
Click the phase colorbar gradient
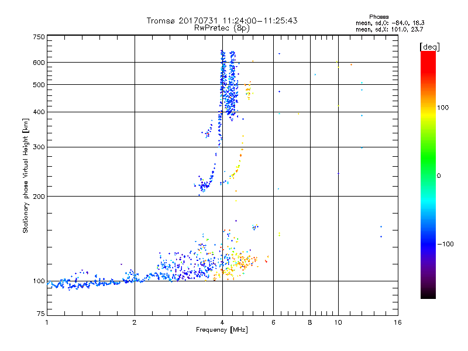428,175
